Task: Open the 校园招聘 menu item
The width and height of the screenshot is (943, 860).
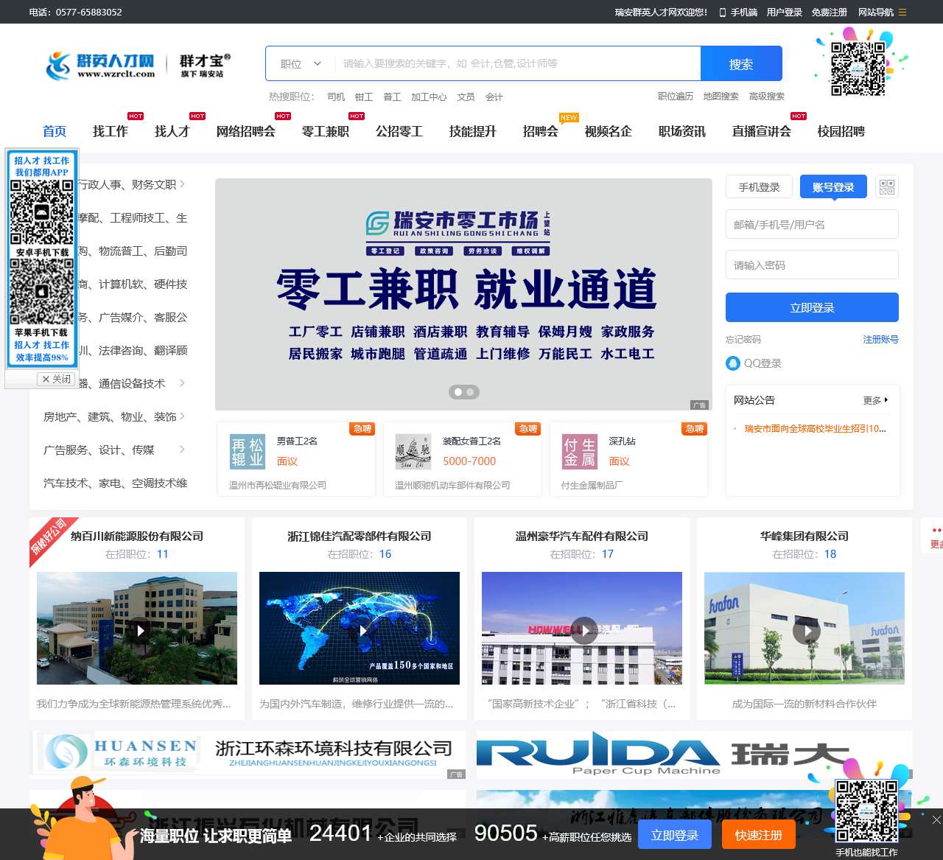Action: (x=841, y=131)
